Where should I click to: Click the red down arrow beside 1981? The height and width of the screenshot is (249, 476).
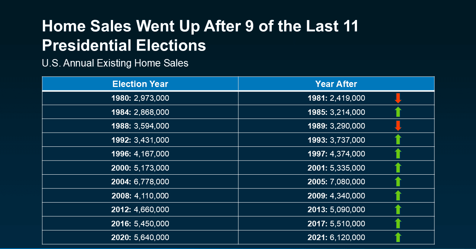click(398, 98)
